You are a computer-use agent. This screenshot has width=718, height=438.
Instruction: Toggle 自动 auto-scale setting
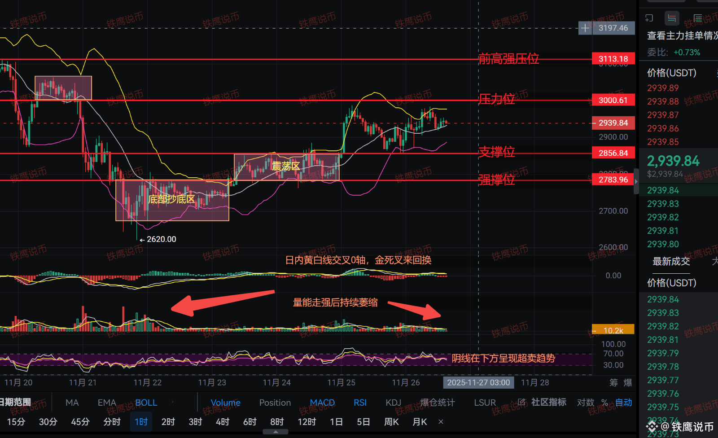623,403
